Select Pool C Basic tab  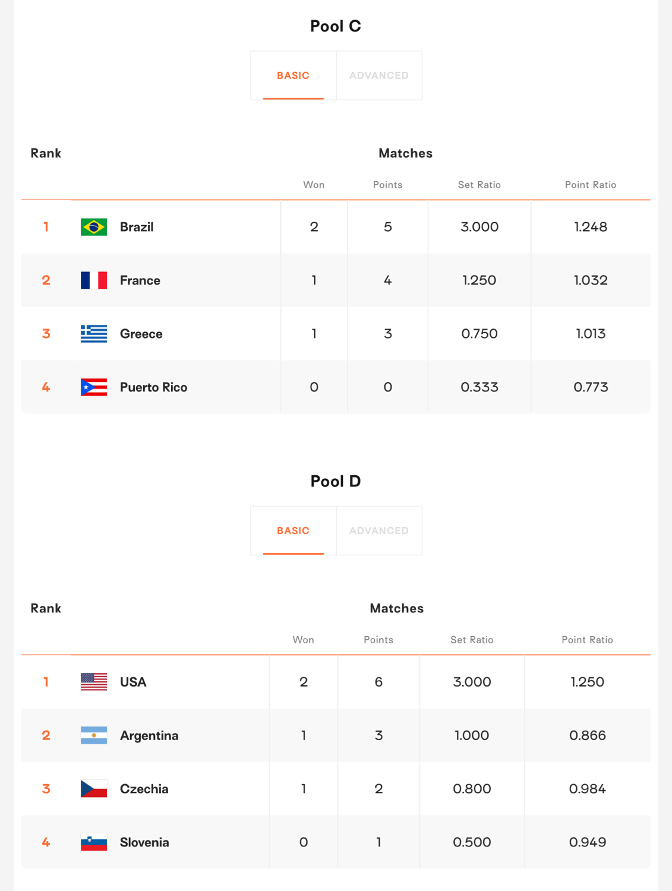pyautogui.click(x=294, y=75)
